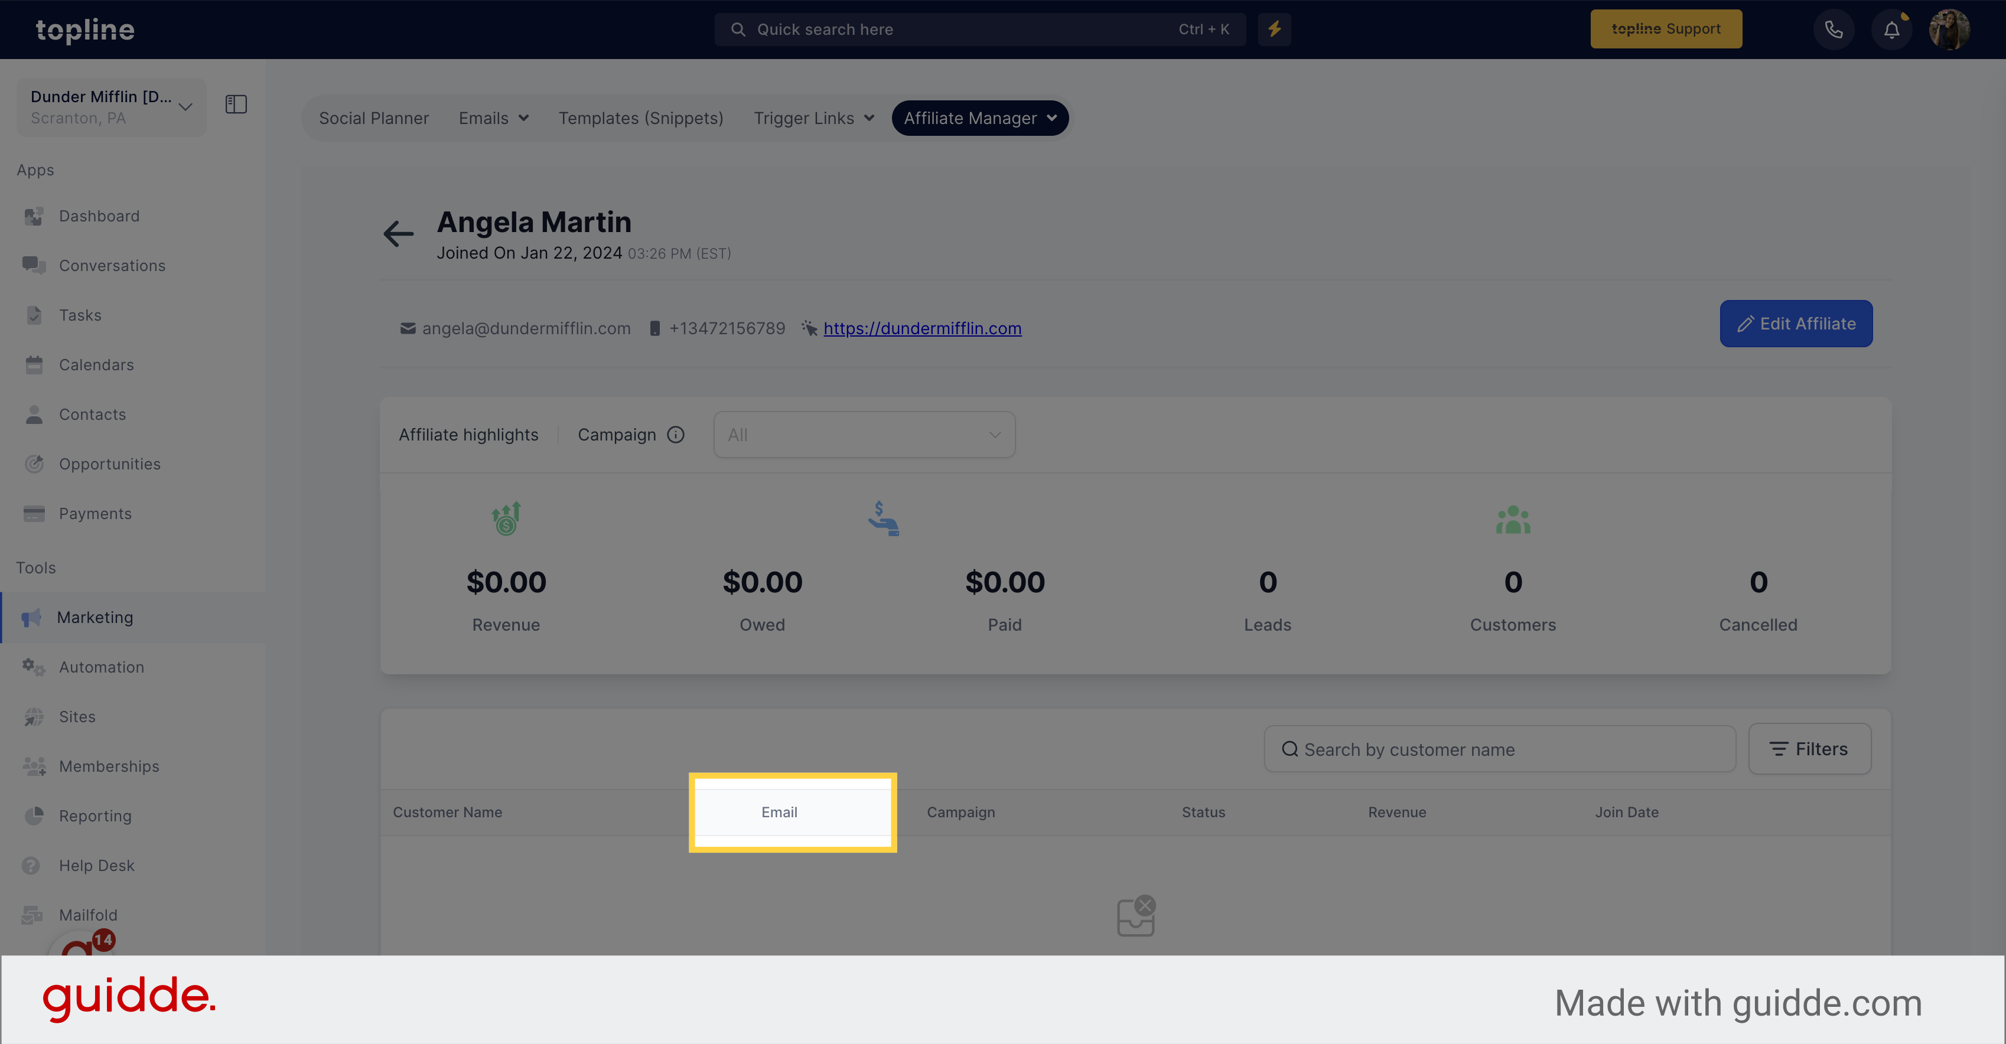This screenshot has height=1044, width=2006.
Task: Click the Paid hand-with-dollar icon
Action: click(x=884, y=518)
